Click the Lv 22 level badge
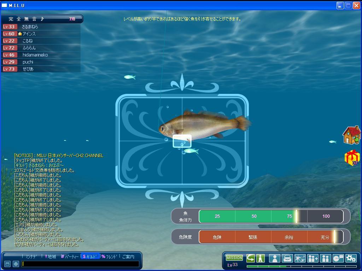This screenshot has height=271, width=362. [x=9, y=41]
